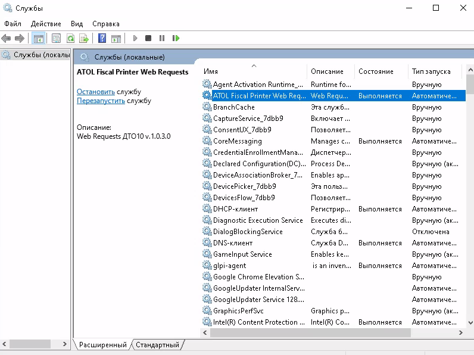This screenshot has height=355, width=474.
Task: Open the Properties toolbar icon
Action: [56, 38]
